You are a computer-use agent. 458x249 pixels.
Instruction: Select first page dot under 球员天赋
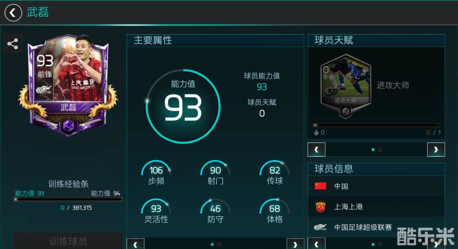373,150
